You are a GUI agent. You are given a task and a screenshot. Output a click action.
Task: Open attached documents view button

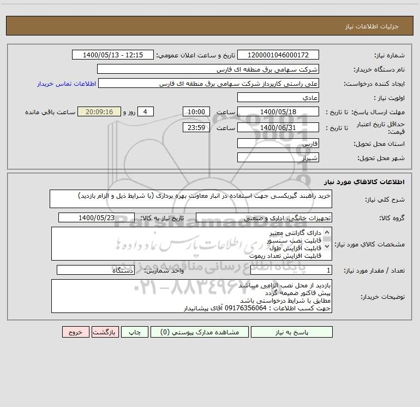coord(200,332)
